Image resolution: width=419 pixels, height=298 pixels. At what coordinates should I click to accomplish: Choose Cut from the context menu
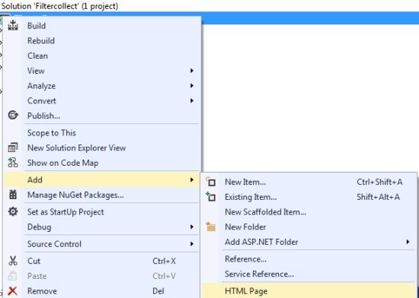tap(102, 261)
